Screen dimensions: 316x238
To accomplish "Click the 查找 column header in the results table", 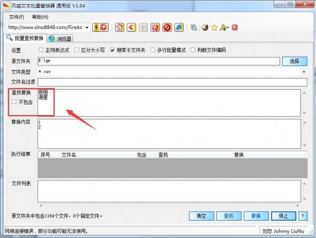I will 194,155.
